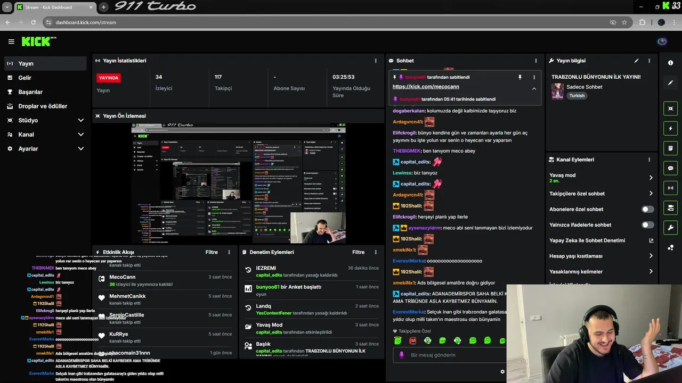Open Filtre in Etkinlik Akışı panel
The height and width of the screenshot is (383, 682).
[212, 252]
